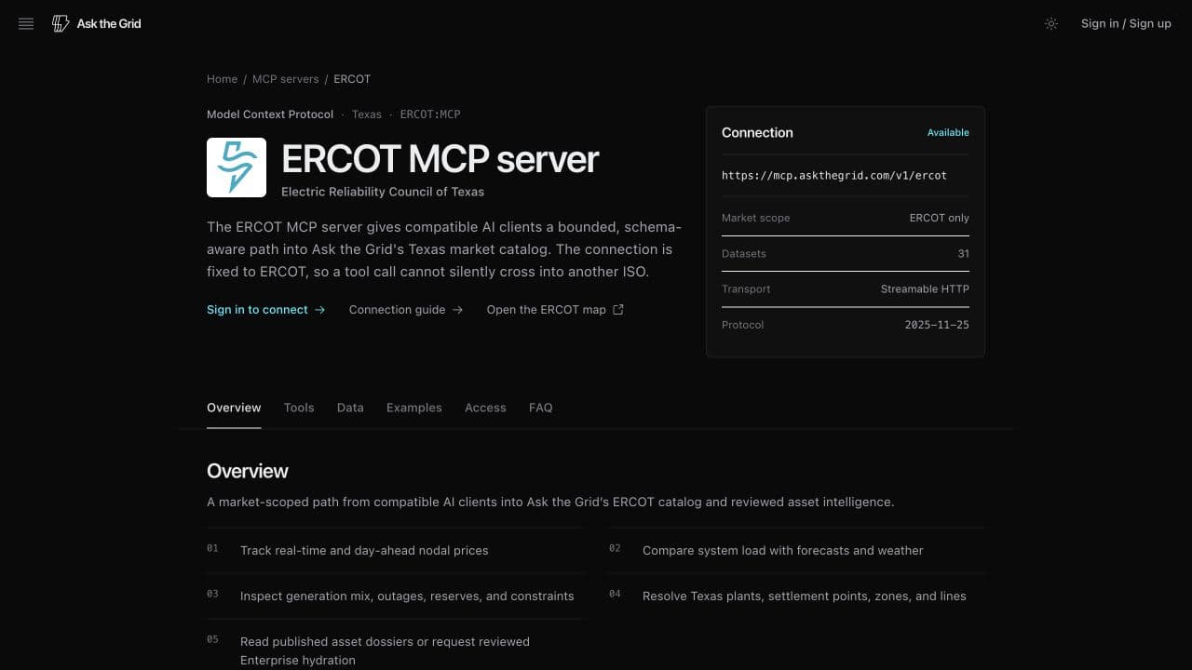The image size is (1192, 670).
Task: Click the ERCOT only value
Action: [x=940, y=218]
